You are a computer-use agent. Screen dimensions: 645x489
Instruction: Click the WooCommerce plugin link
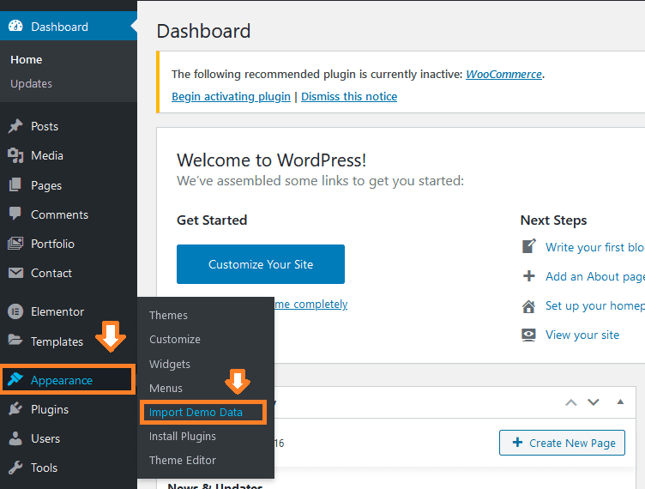click(503, 74)
